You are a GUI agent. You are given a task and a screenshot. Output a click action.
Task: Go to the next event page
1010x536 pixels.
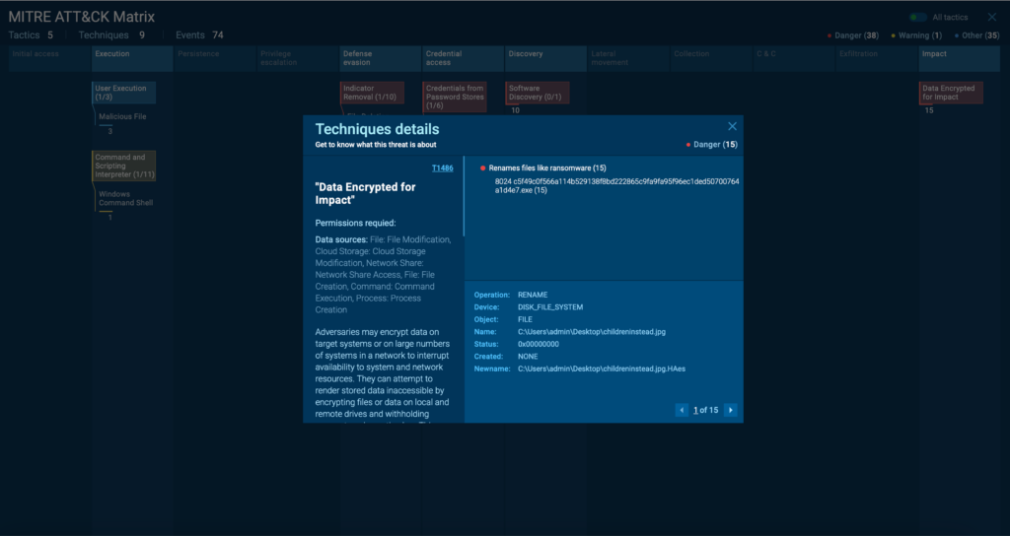730,410
